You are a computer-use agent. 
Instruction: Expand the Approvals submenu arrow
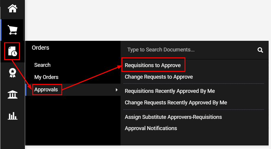click(116, 90)
